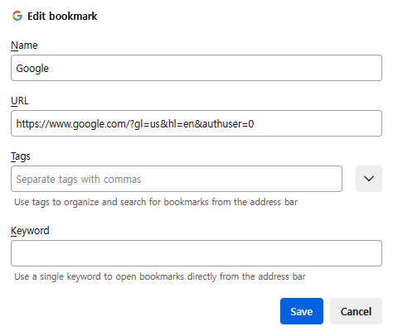The image size is (393, 336).
Task: Click the 'Keyword' field label
Action: [x=30, y=231]
